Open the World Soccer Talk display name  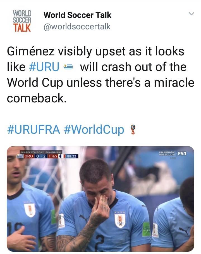click(77, 15)
